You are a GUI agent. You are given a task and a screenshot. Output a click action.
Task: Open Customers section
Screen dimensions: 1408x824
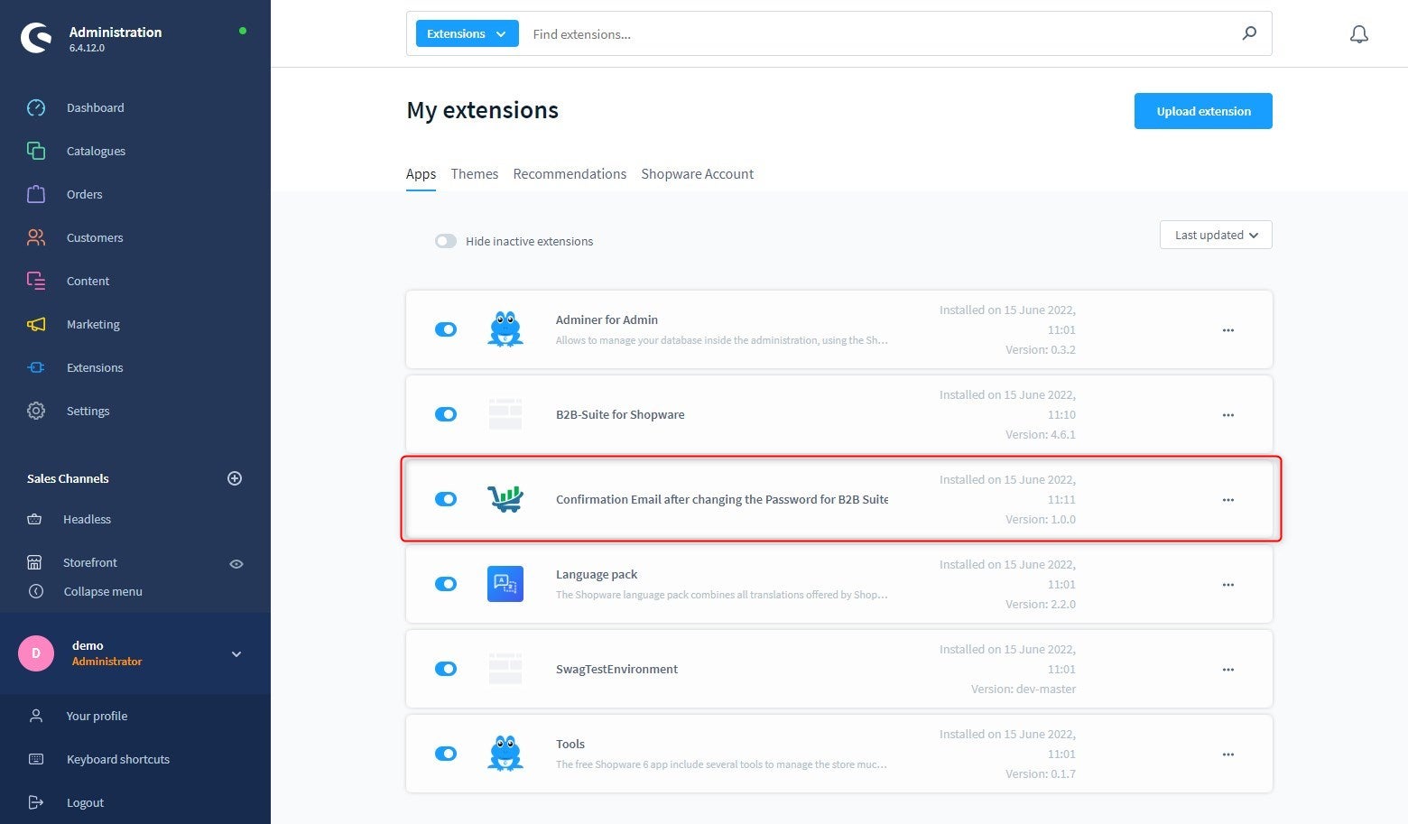pos(95,237)
